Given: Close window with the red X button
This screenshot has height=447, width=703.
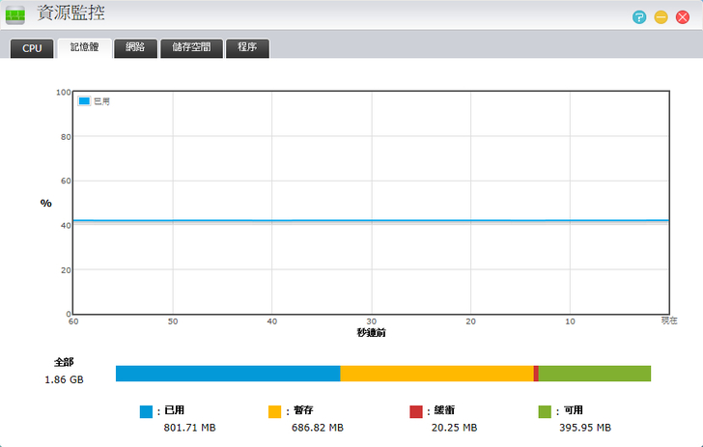Looking at the screenshot, I should [683, 17].
